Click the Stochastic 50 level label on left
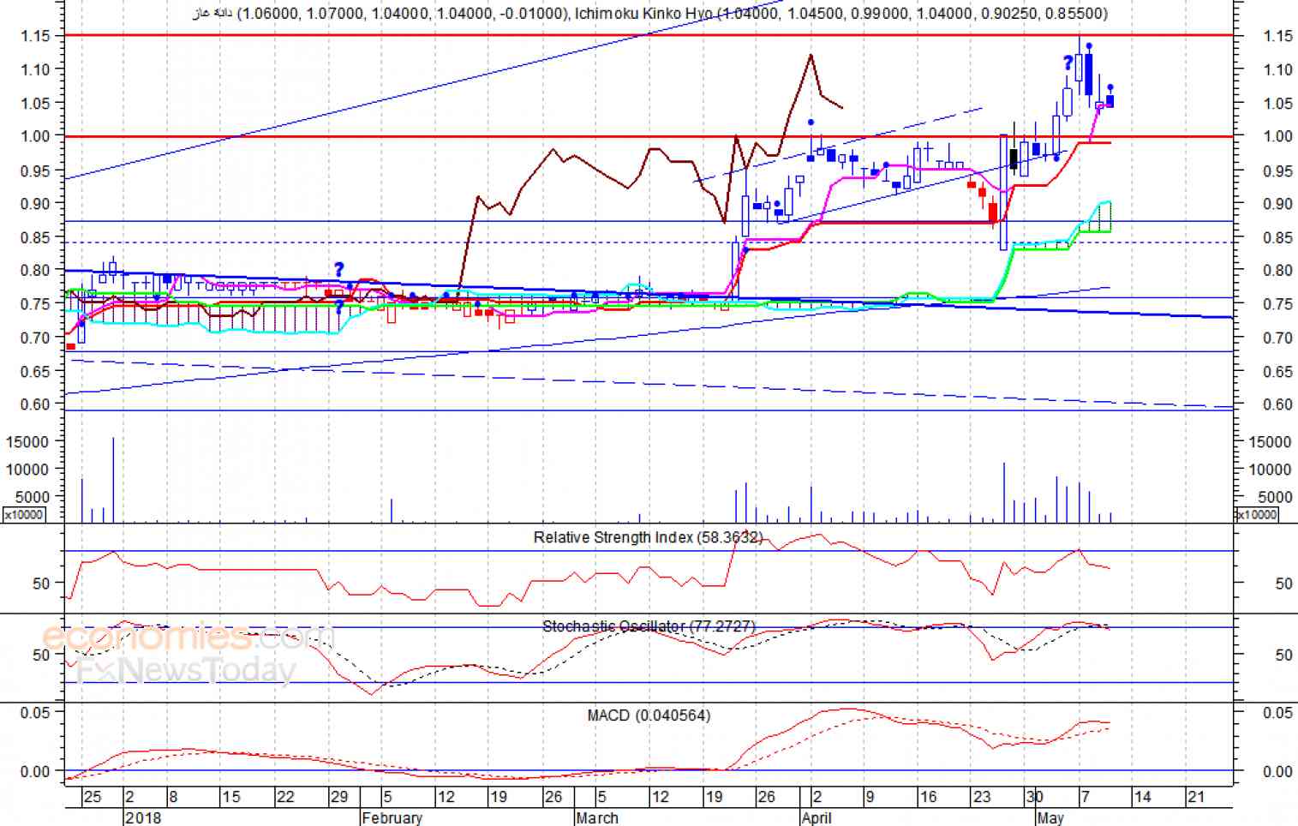Screen dimensions: 1298x826 (x=41, y=655)
